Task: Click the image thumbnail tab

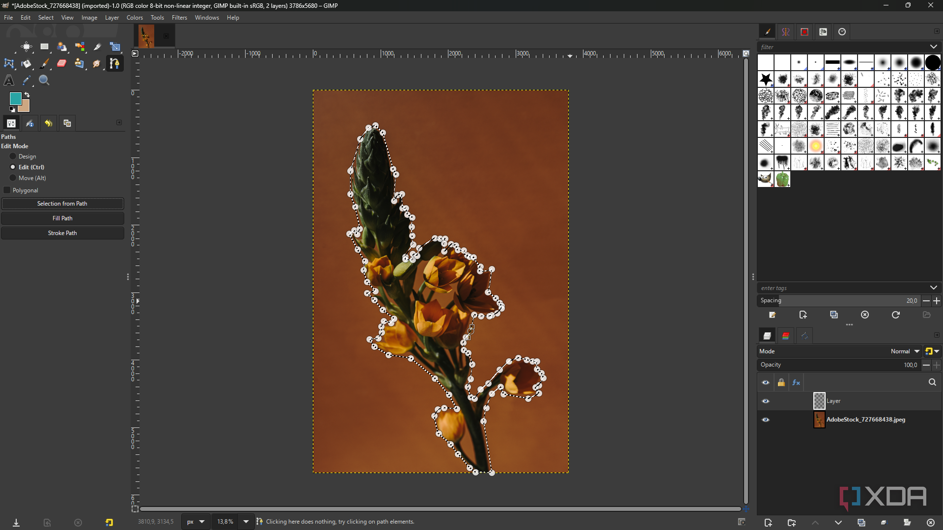Action: point(146,36)
